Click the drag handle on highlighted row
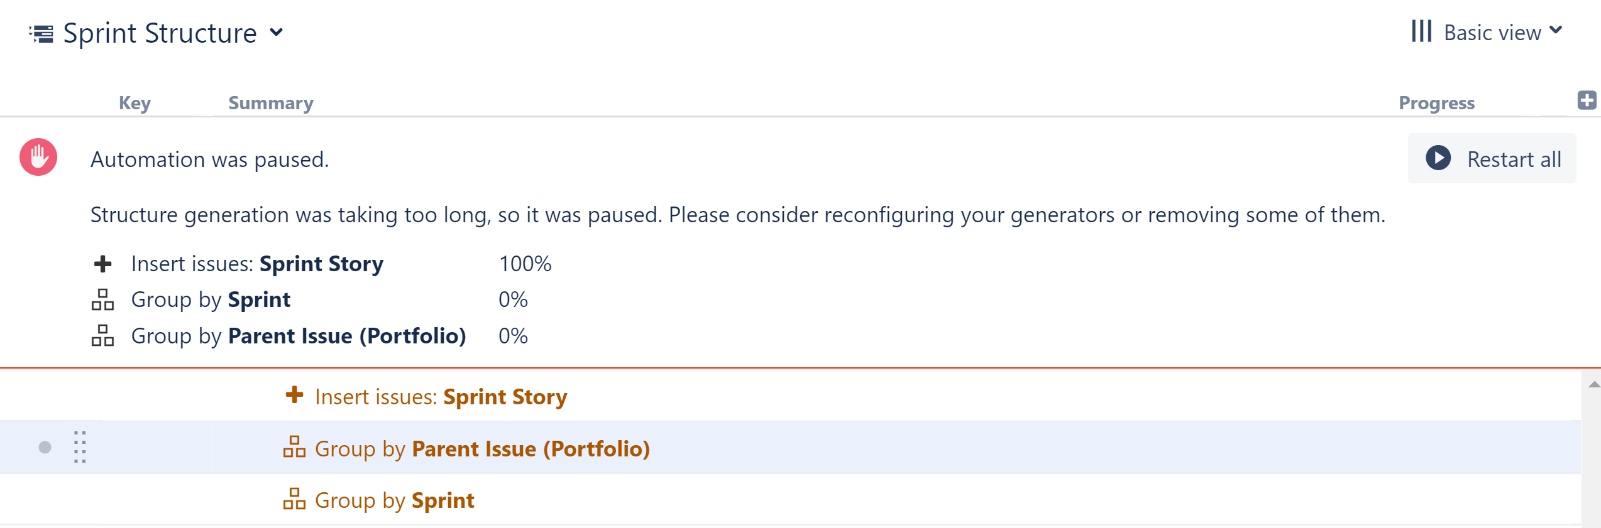 click(80, 447)
